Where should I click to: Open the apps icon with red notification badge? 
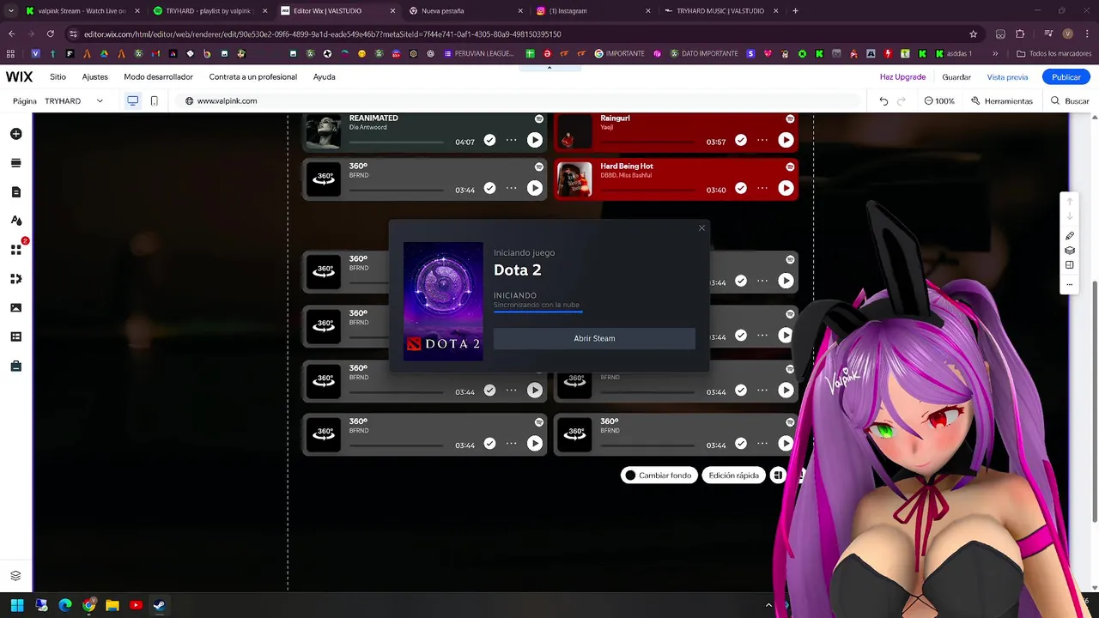coord(15,250)
